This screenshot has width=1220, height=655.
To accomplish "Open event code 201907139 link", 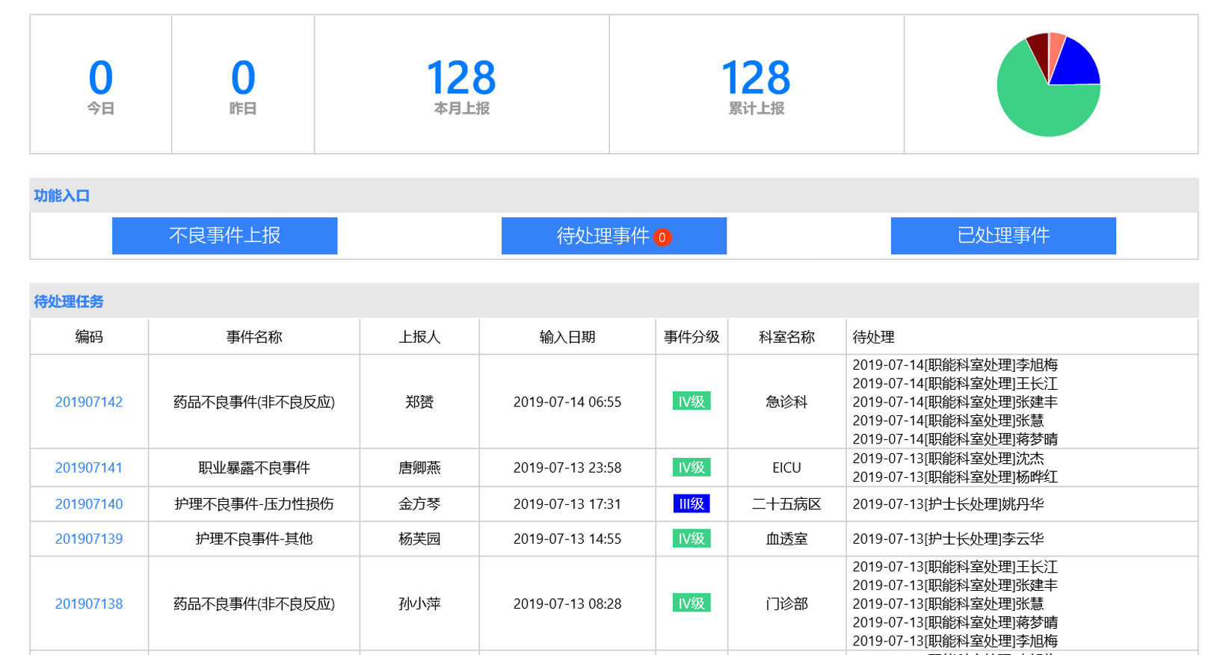I will pos(89,538).
